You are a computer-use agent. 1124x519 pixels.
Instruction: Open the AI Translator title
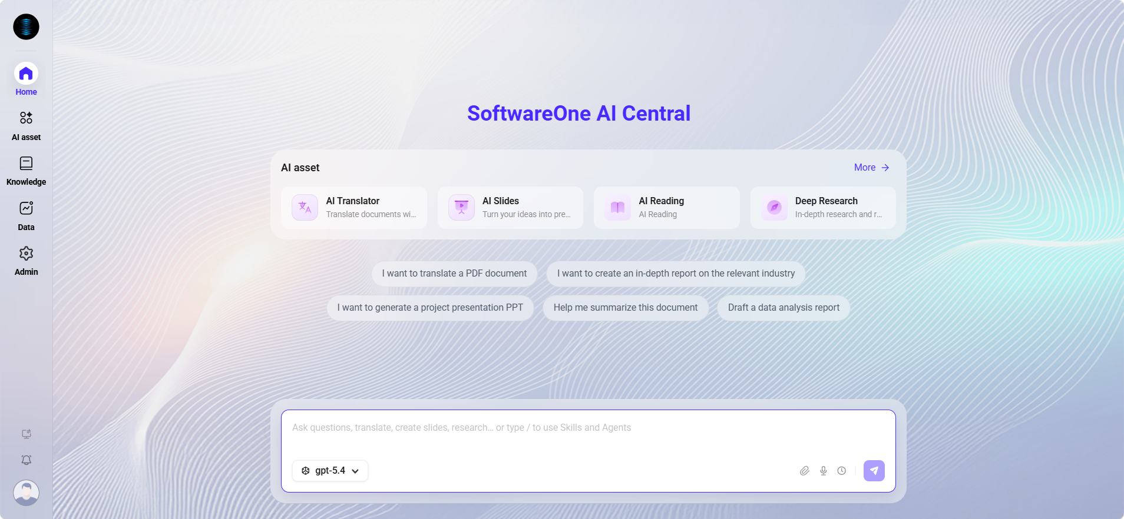tap(353, 201)
